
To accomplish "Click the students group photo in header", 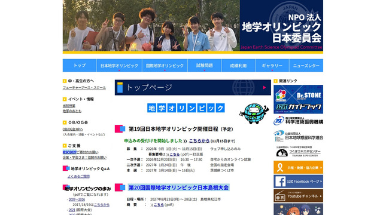I will click(x=151, y=26).
